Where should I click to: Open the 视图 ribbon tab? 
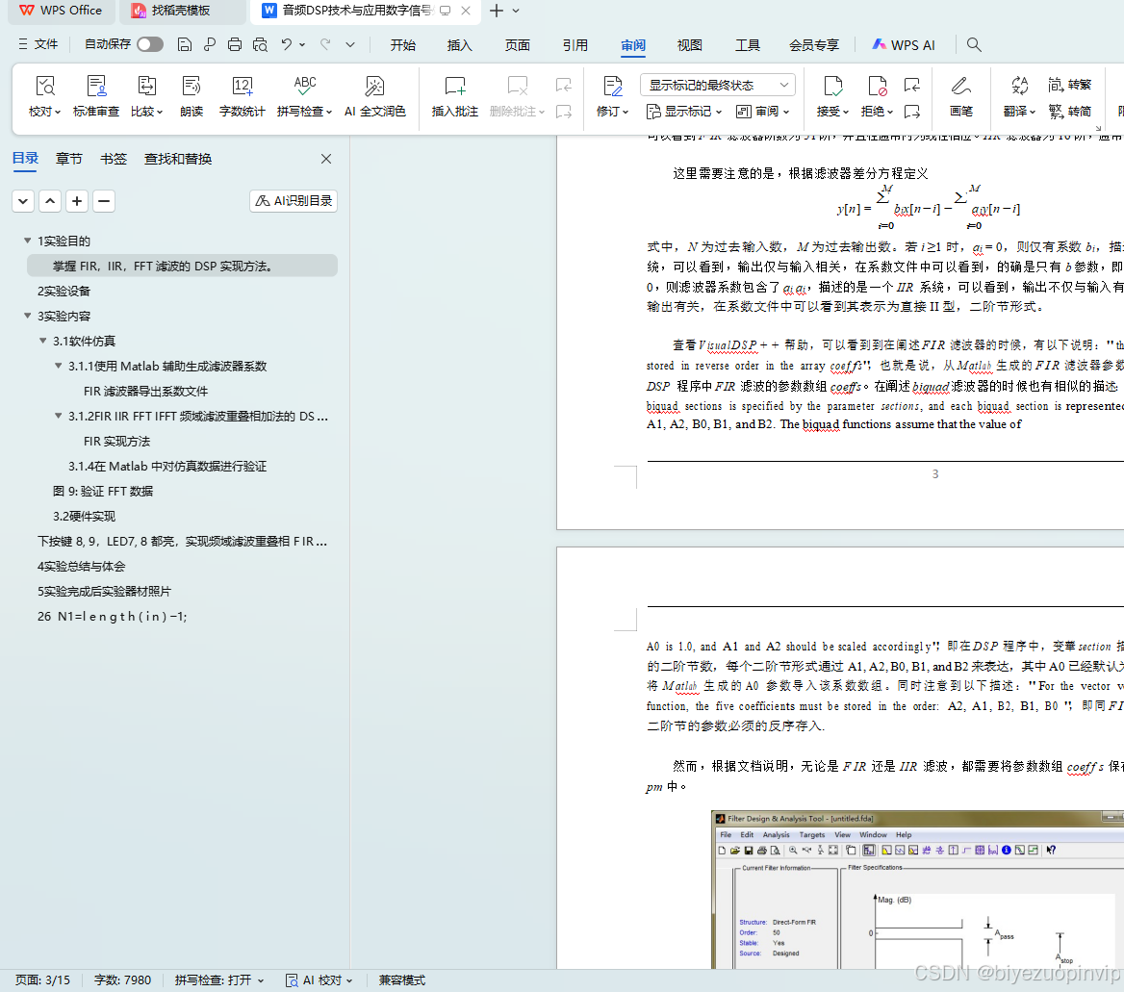pos(690,44)
